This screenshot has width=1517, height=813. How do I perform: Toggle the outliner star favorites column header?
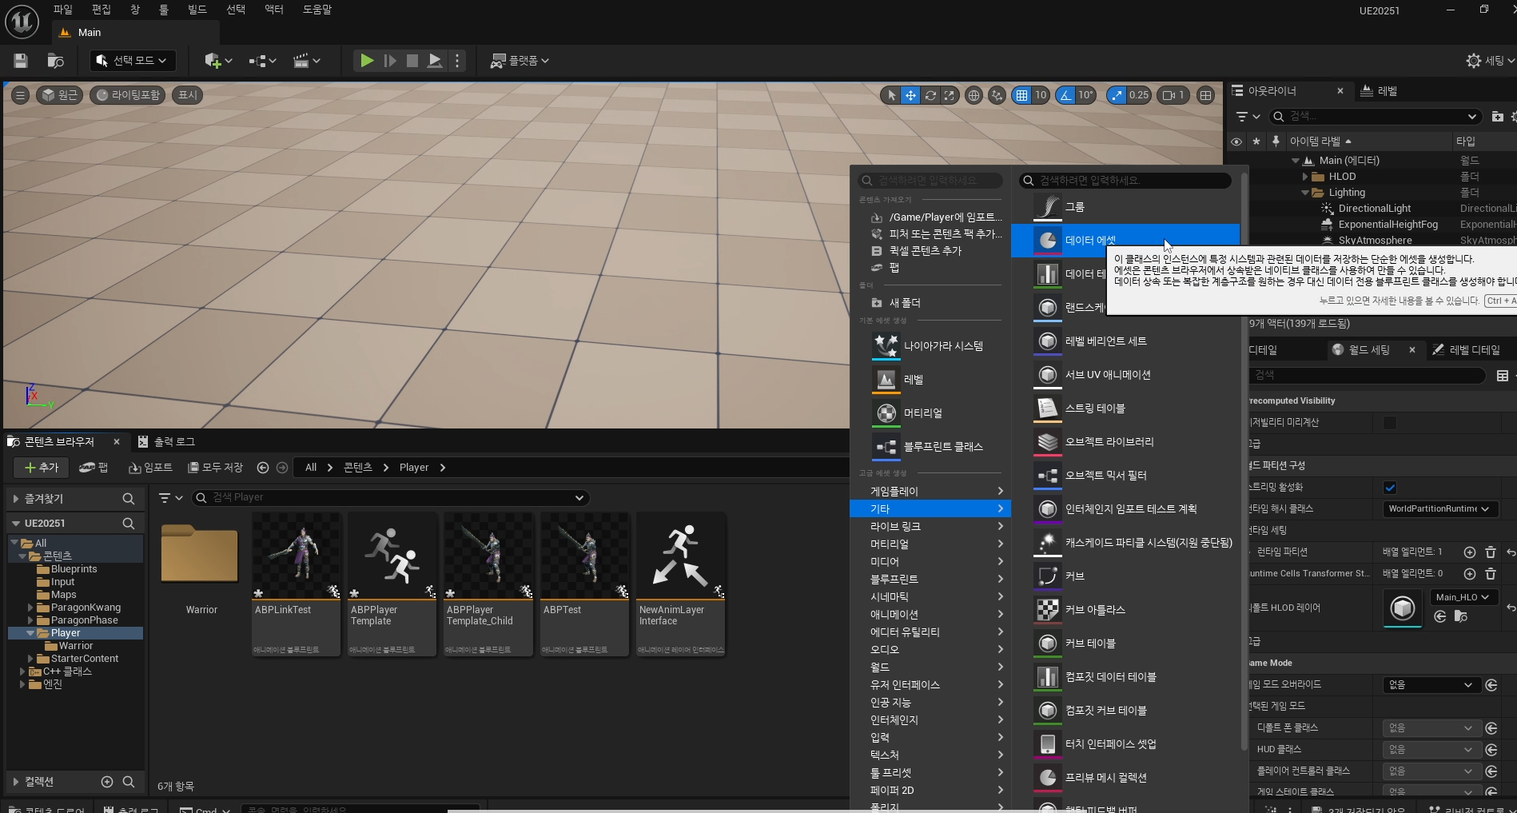(x=1256, y=141)
